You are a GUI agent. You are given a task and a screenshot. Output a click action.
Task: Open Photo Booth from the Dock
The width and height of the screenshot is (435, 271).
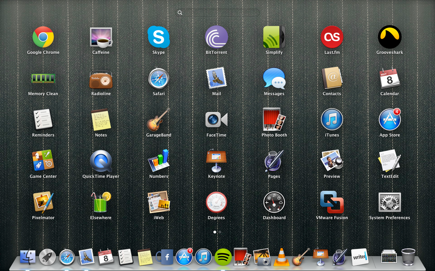[x=242, y=256]
